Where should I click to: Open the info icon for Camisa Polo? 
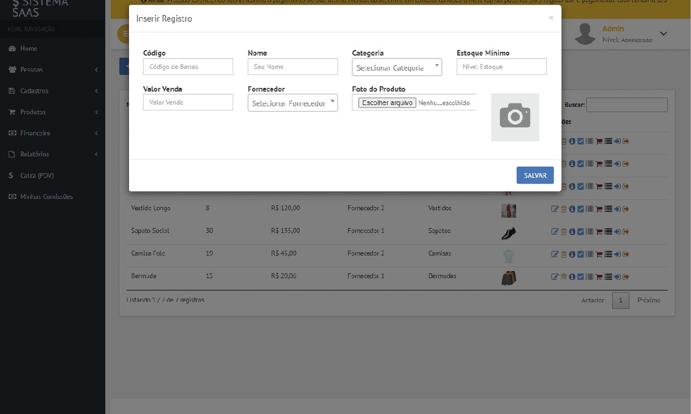[572, 254]
